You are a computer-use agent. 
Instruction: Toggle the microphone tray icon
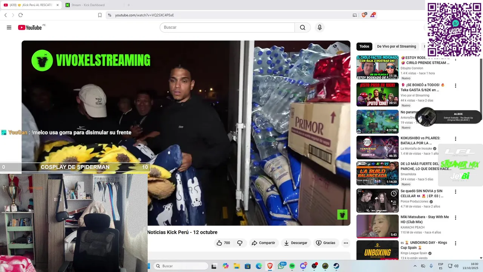click(x=431, y=266)
